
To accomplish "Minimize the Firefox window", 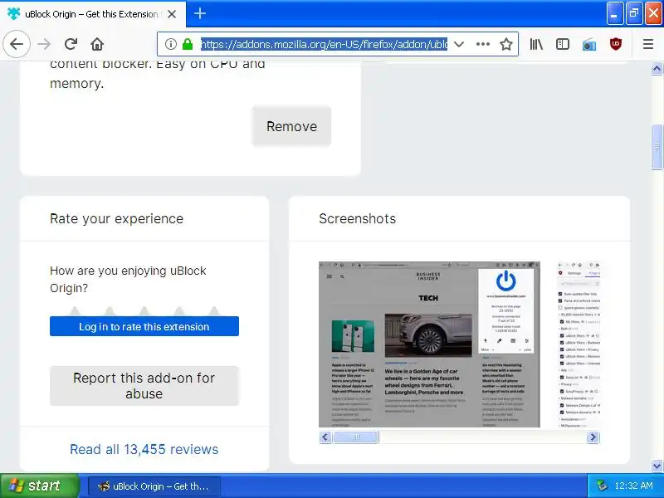I will click(x=614, y=13).
